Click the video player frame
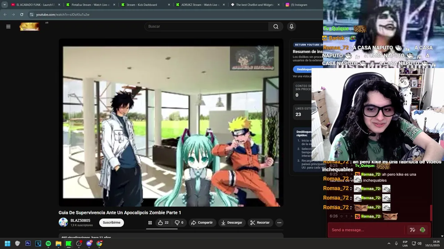 click(171, 122)
